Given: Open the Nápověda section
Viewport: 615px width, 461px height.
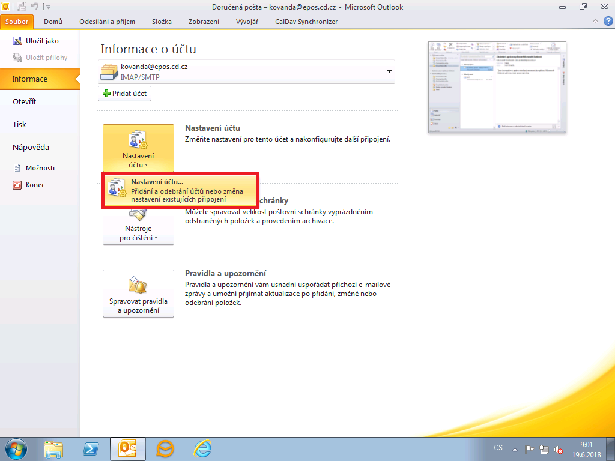Looking at the screenshot, I should (31, 148).
